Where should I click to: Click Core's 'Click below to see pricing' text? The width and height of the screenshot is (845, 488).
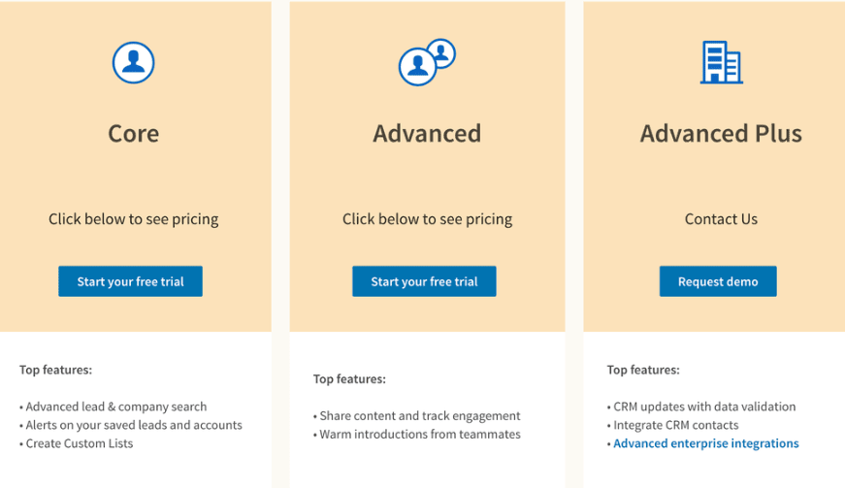[x=134, y=219]
